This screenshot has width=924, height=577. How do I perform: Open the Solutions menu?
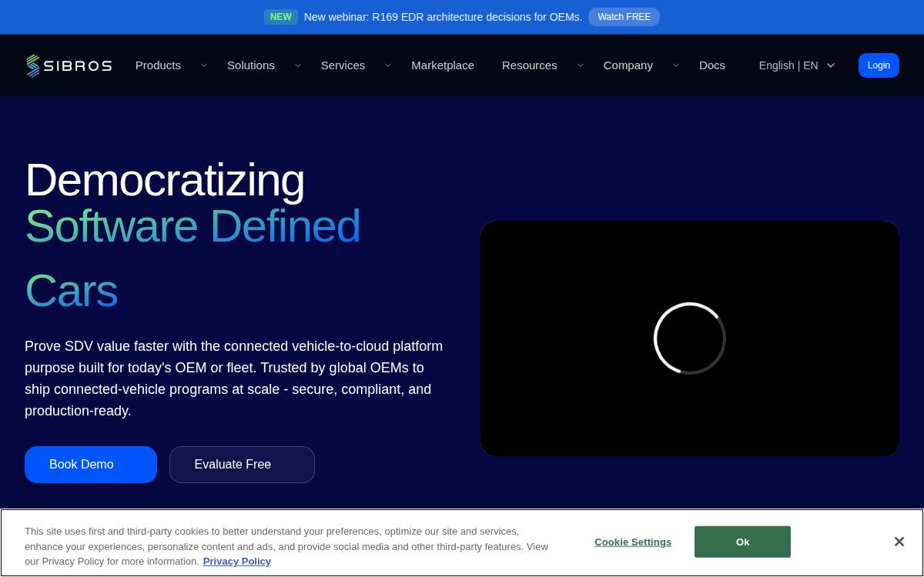251,65
